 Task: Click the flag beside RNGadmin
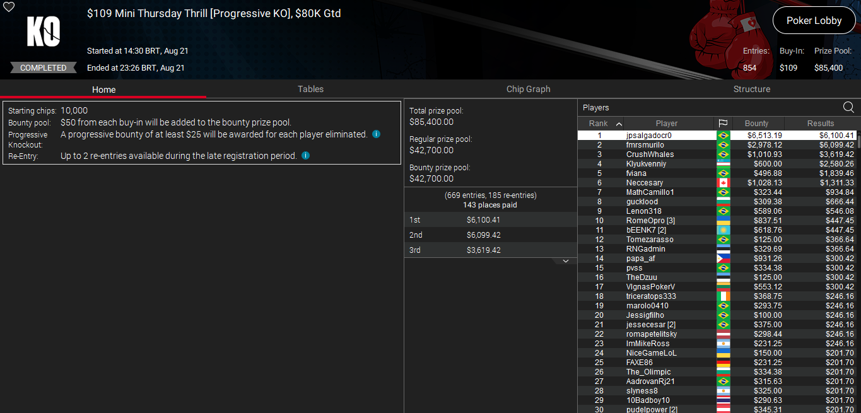tap(723, 249)
